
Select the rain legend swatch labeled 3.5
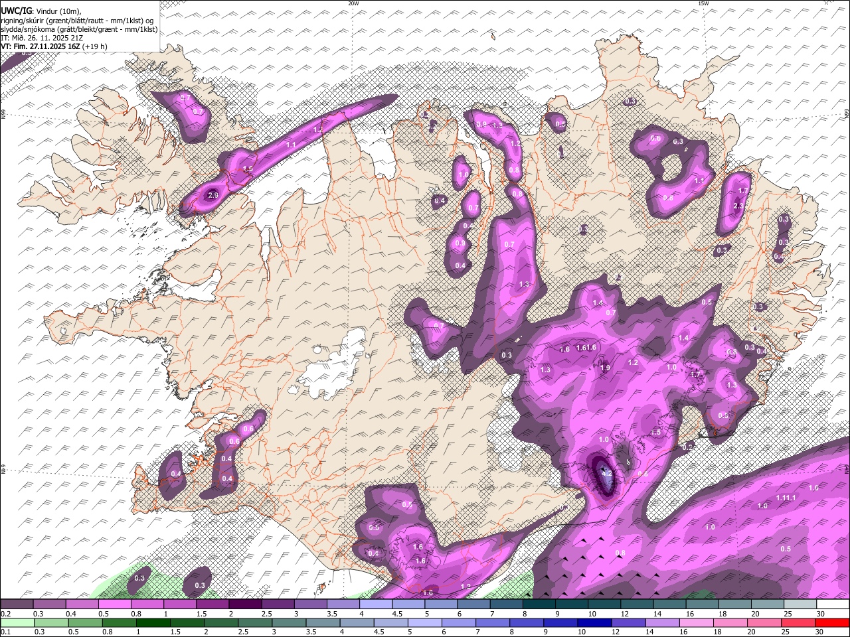[x=323, y=622]
